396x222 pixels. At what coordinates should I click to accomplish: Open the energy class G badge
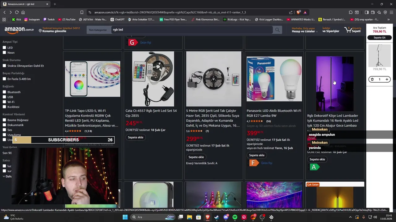132,43
